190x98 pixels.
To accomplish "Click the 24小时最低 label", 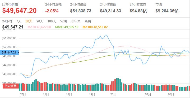I will 108,4.
